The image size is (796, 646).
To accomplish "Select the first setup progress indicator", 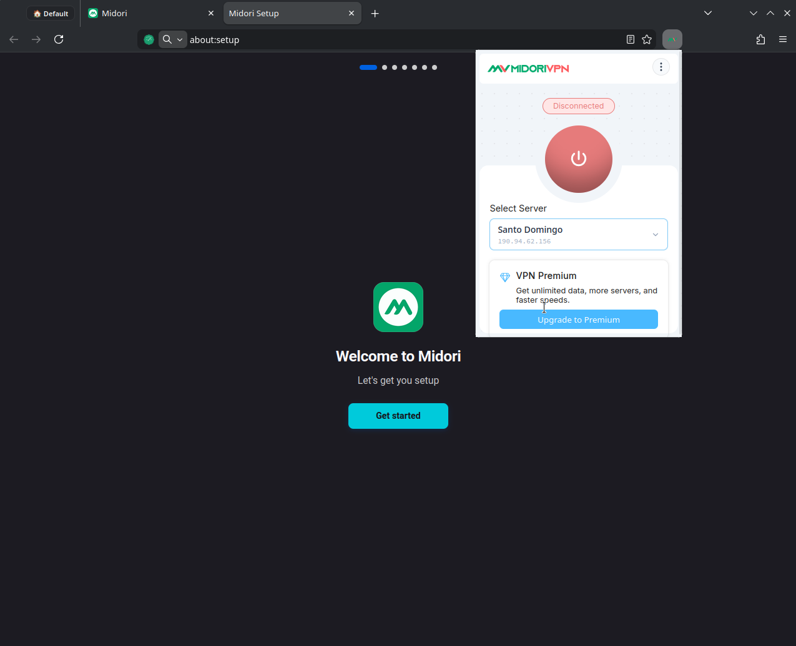I will pyautogui.click(x=368, y=67).
